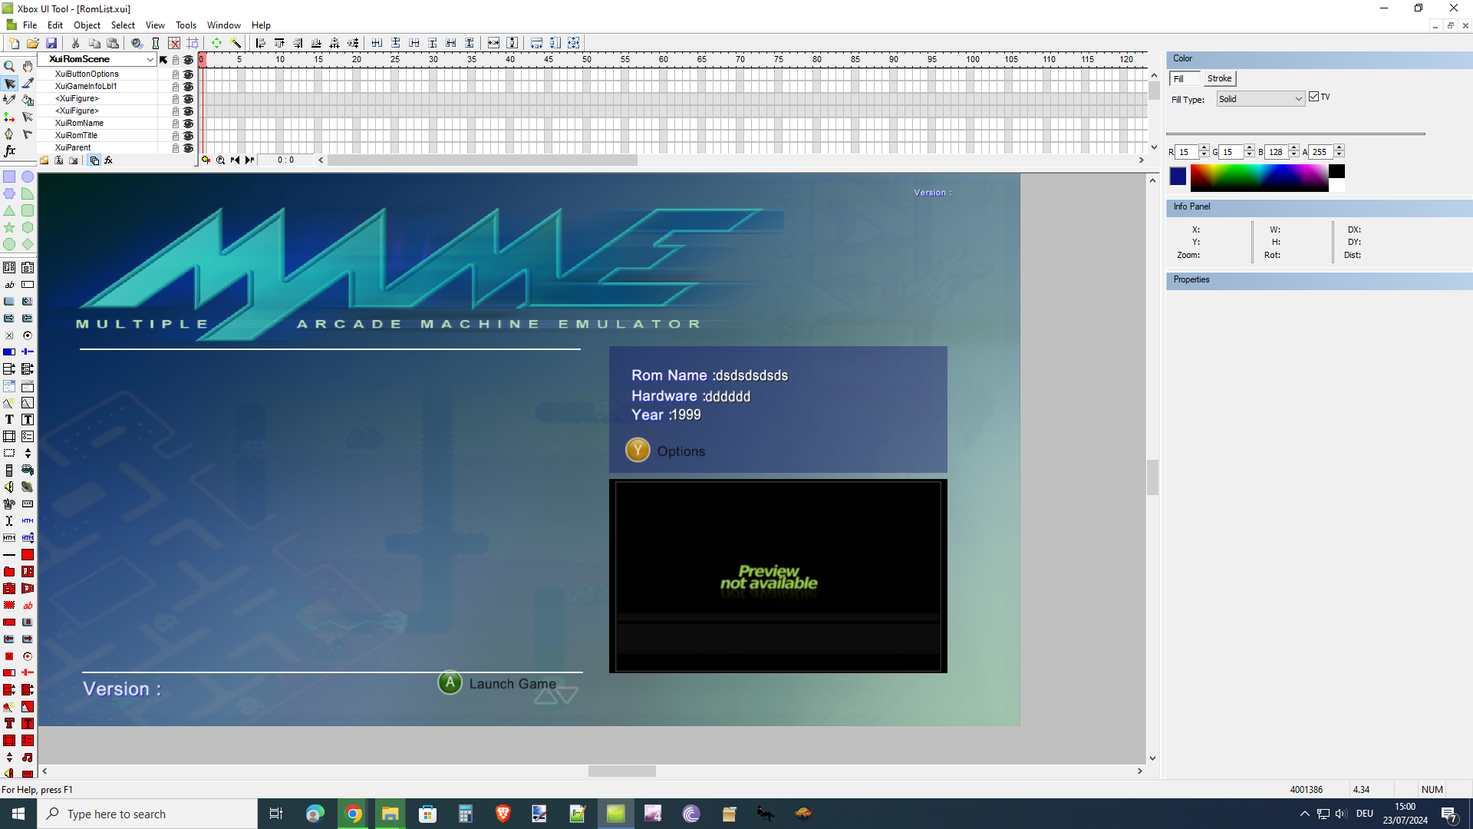The width and height of the screenshot is (1473, 829).
Task: Click the magic wand toolbar icon
Action: [236, 43]
